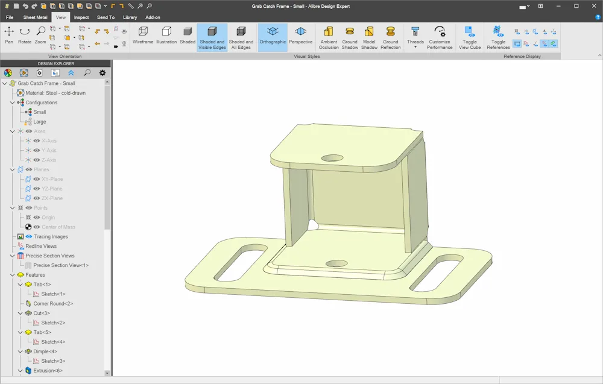
Task: Select Corner Round<2> in the feature tree
Action: coord(53,304)
